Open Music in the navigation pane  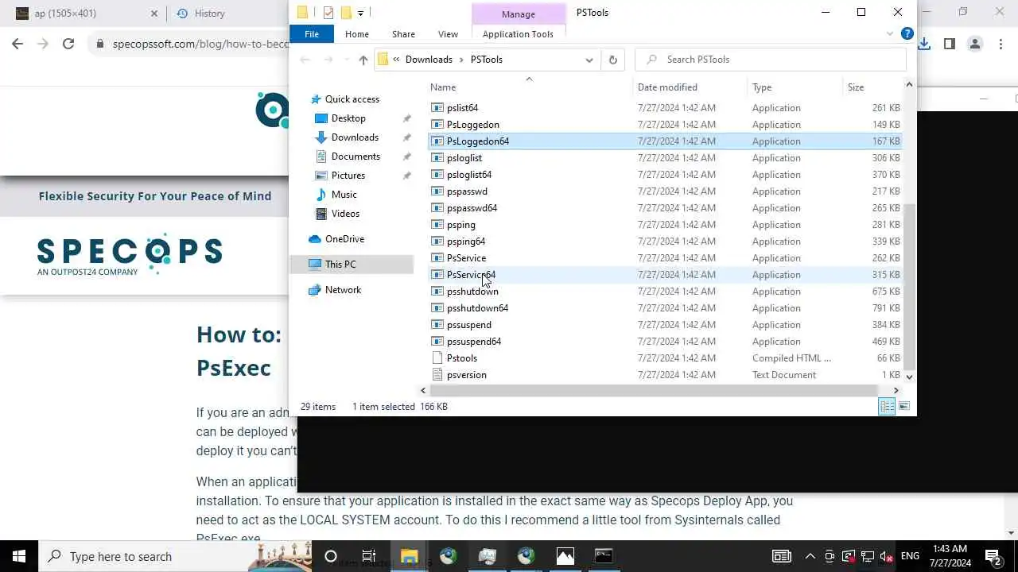[344, 195]
